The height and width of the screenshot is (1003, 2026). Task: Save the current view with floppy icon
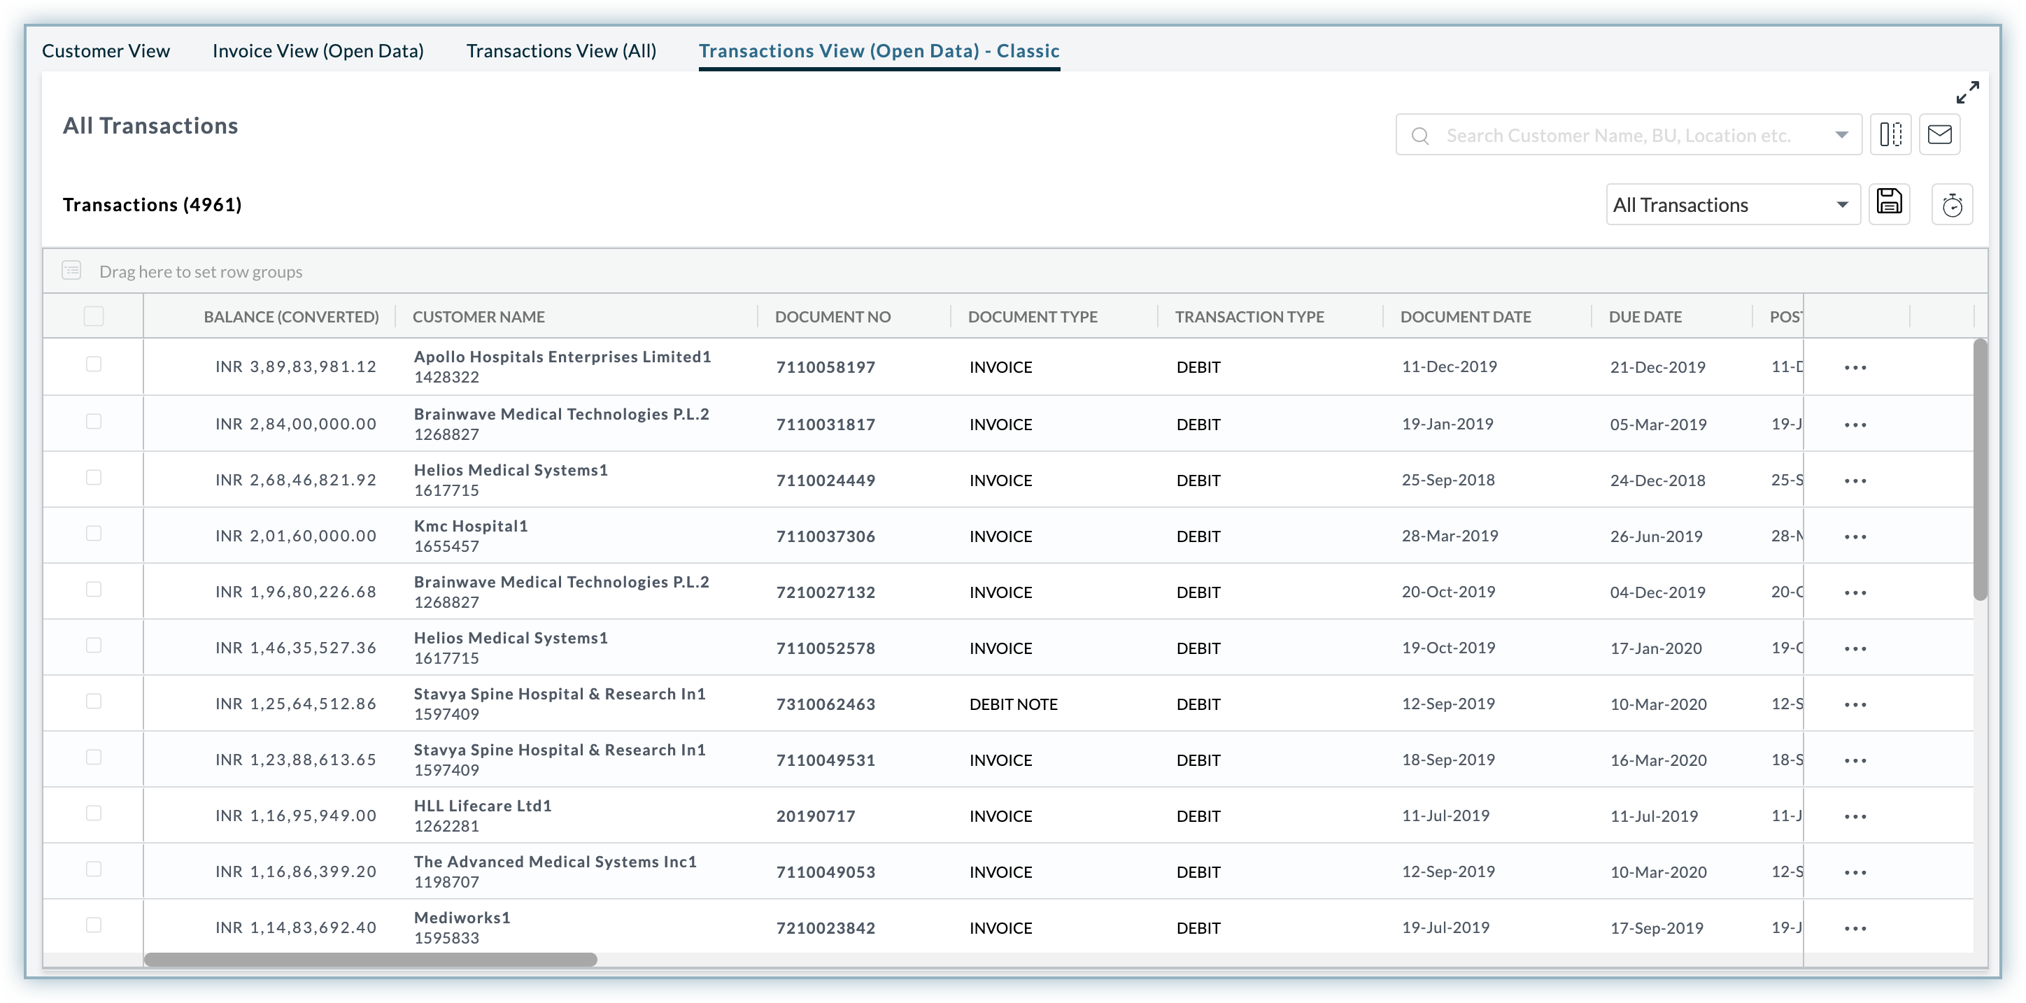tap(1889, 203)
